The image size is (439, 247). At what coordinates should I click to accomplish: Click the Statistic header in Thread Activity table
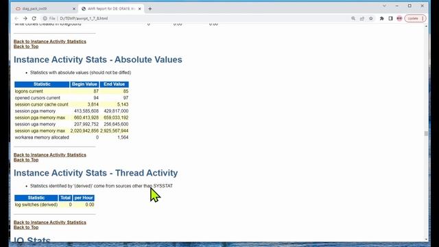pos(36,198)
